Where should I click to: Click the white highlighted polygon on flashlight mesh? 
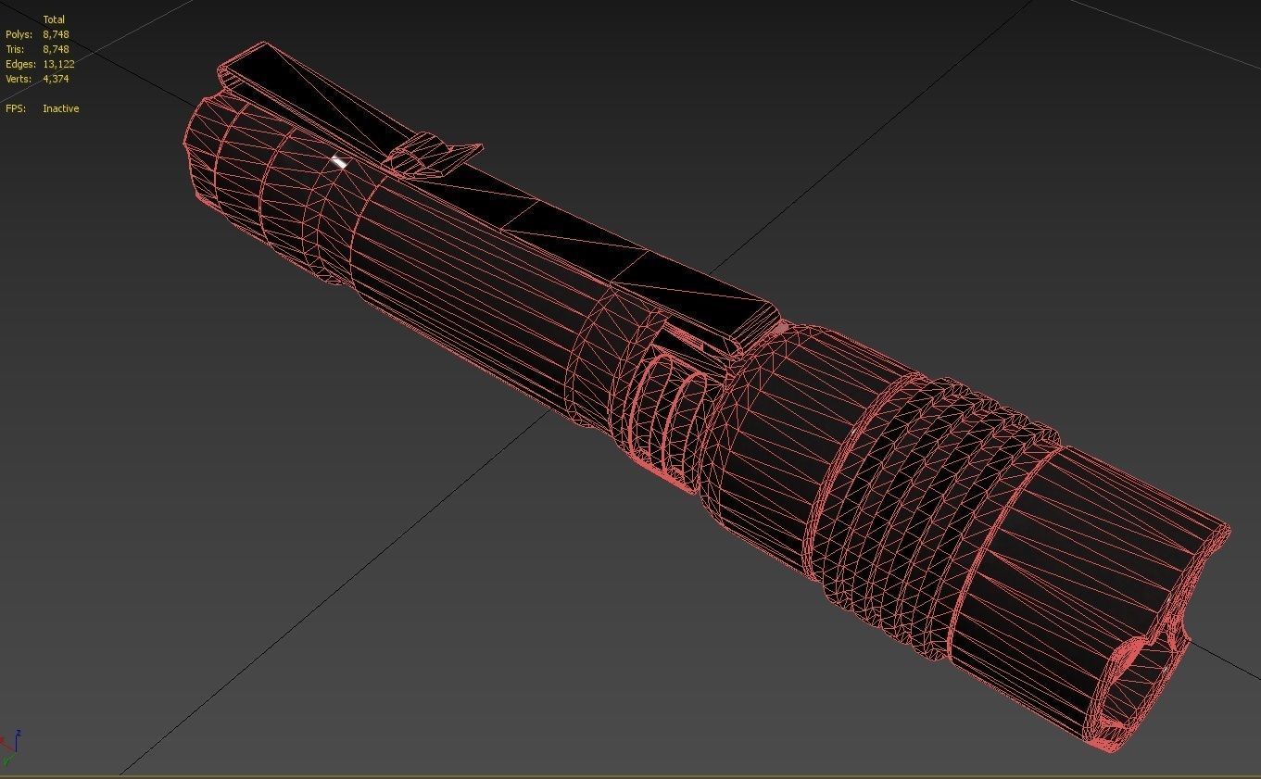pos(339,162)
